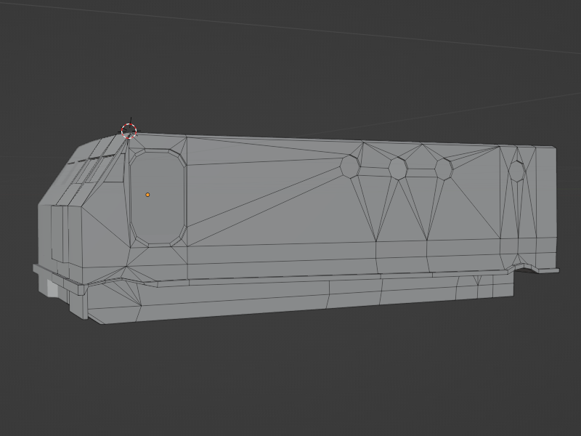Click the orange object origin dot
The width and height of the screenshot is (581, 436).
147,195
